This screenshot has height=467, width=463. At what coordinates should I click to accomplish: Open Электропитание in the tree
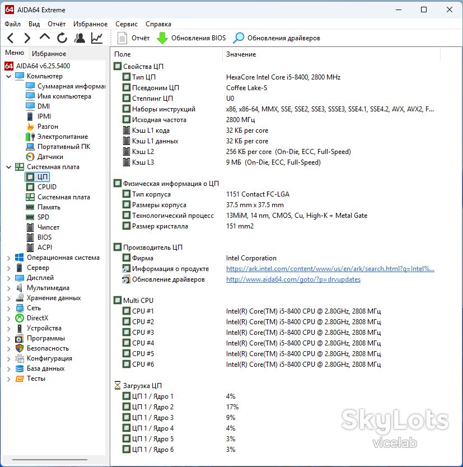coord(57,137)
